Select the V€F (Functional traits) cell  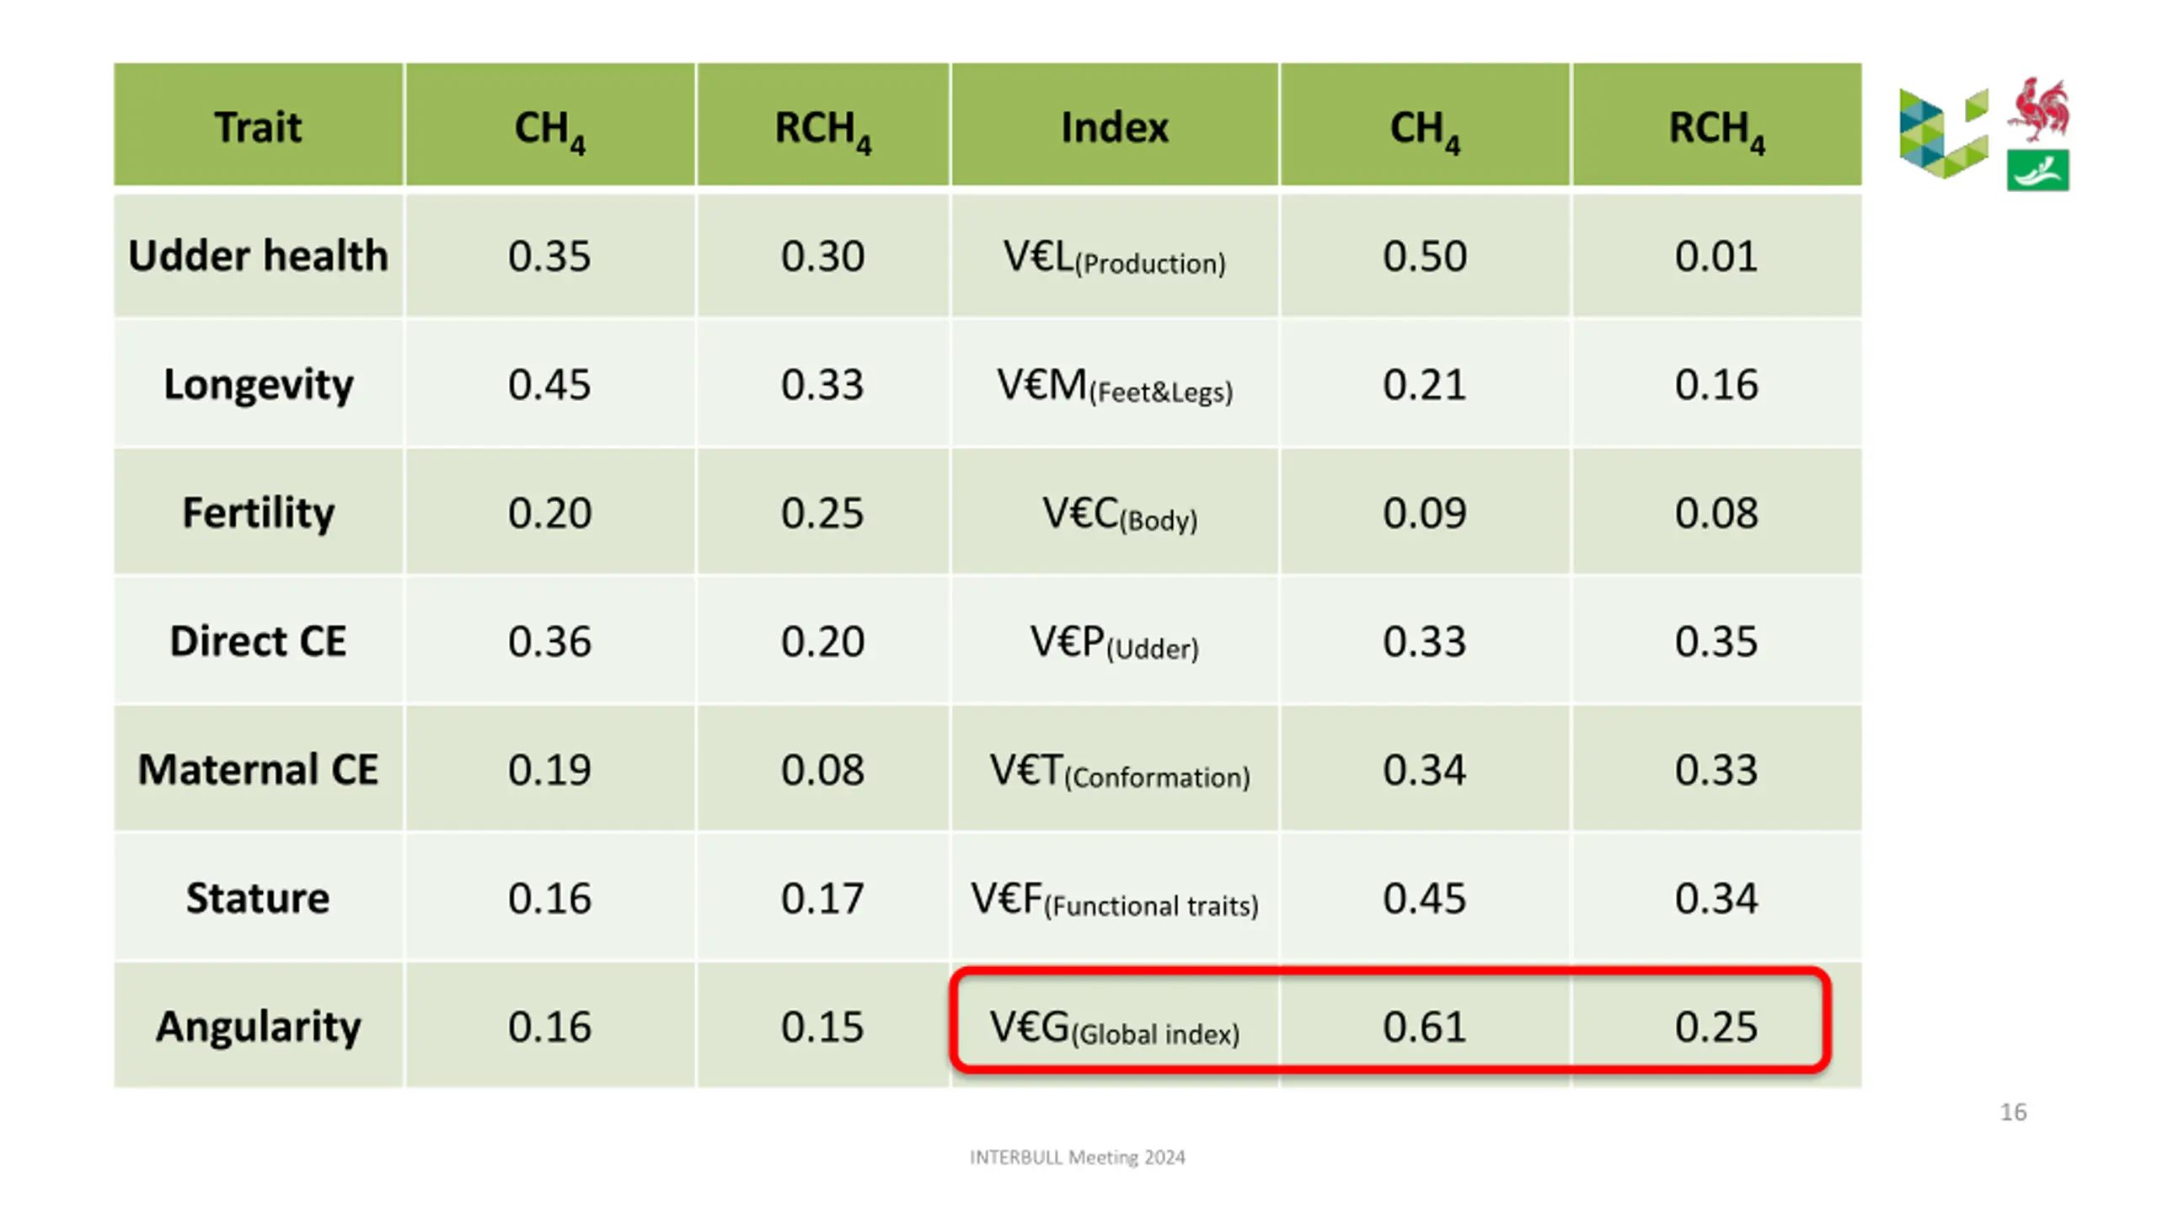[x=1114, y=898]
